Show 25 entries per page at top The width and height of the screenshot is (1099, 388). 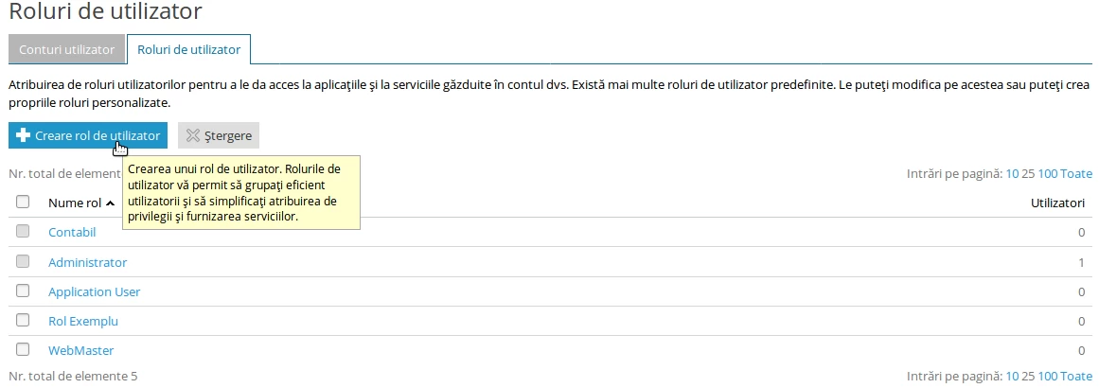1028,174
